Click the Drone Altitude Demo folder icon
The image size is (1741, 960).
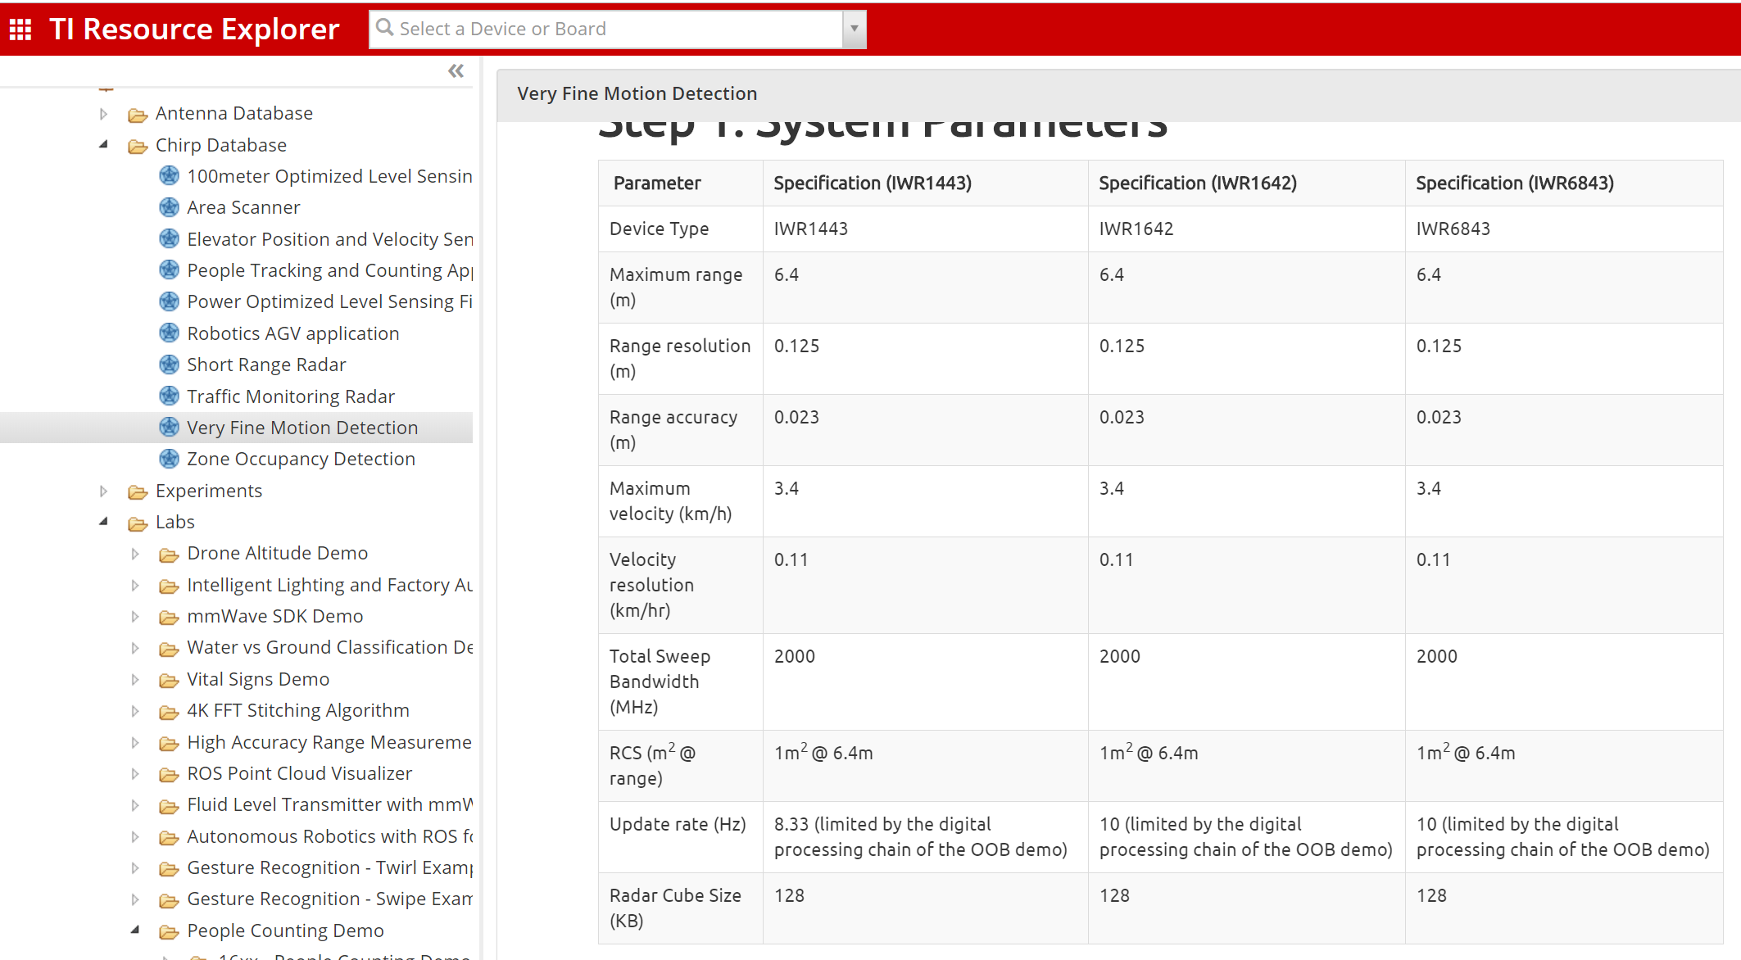tap(169, 555)
